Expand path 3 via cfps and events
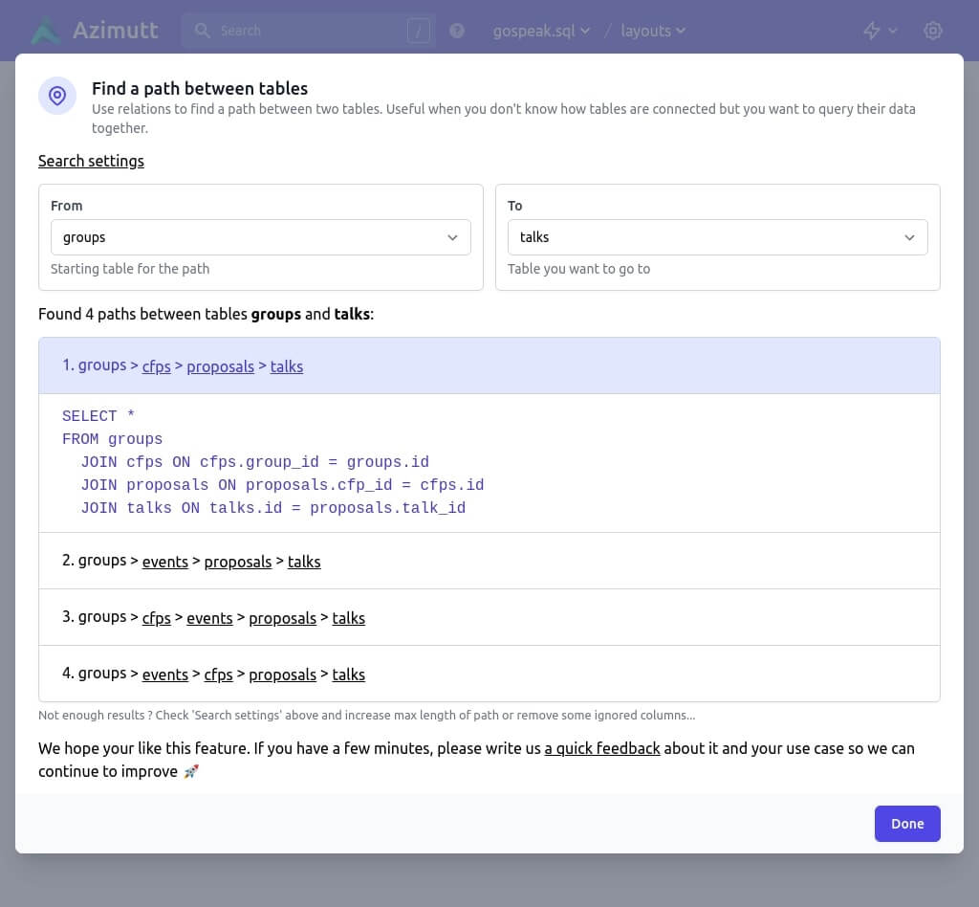This screenshot has width=979, height=907. click(574, 617)
